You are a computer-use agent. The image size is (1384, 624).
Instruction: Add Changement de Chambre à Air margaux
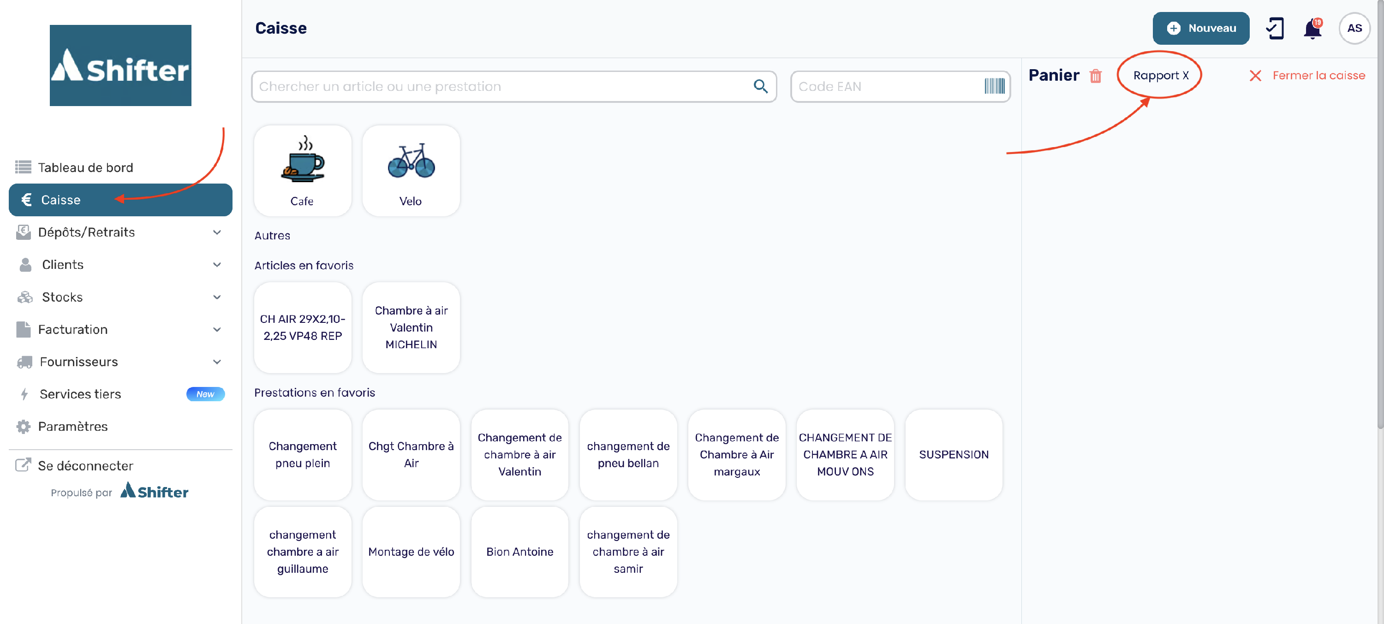tap(737, 455)
